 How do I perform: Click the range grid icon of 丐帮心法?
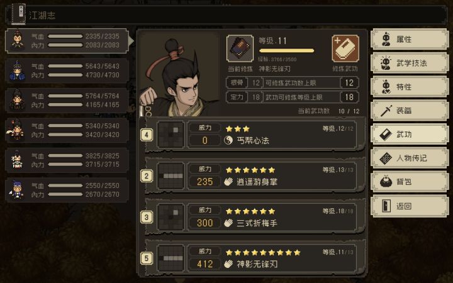(x=171, y=135)
